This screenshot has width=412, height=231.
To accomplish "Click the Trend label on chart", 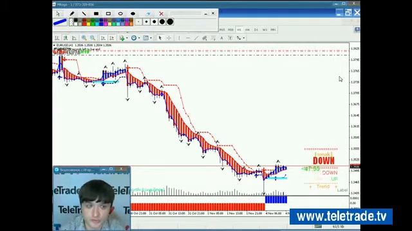I will 323,186.
